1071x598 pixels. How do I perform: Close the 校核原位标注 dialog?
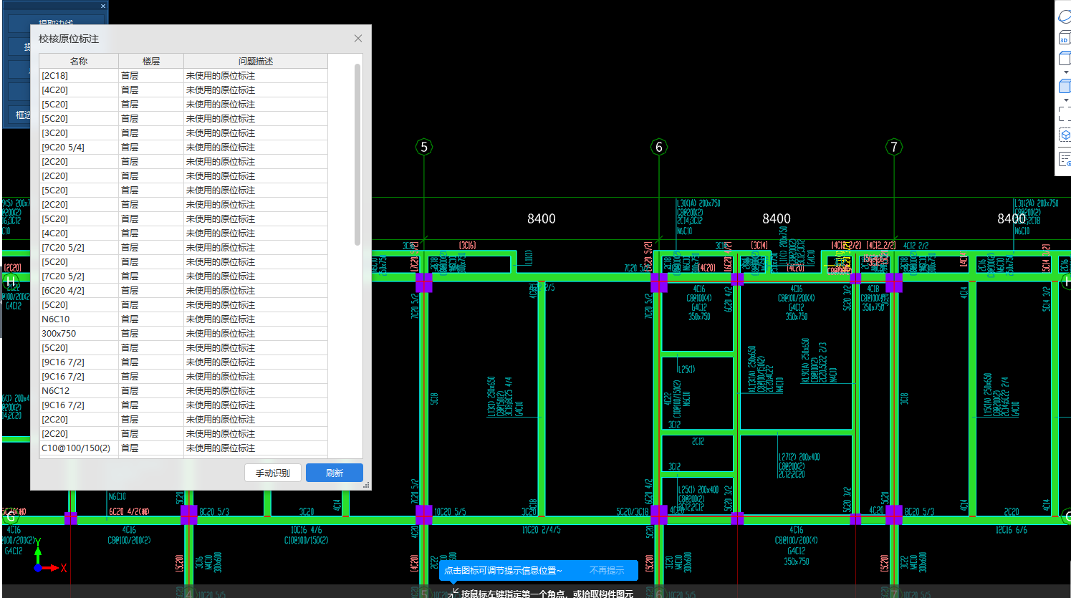tap(358, 39)
